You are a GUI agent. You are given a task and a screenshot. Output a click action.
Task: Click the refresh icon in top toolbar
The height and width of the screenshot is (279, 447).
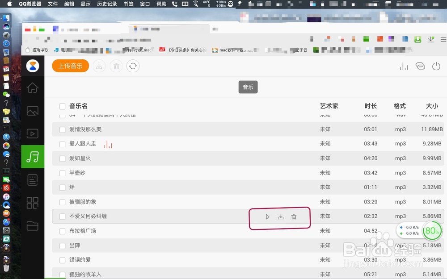133,67
